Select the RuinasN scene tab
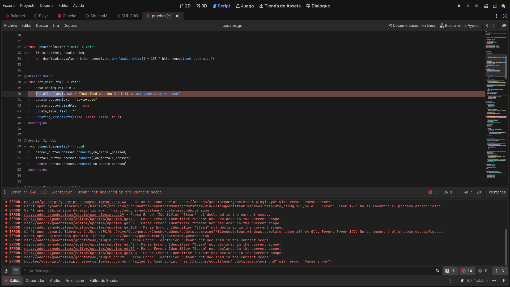Image resolution: width=510 pixels, height=287 pixels. pos(15,16)
